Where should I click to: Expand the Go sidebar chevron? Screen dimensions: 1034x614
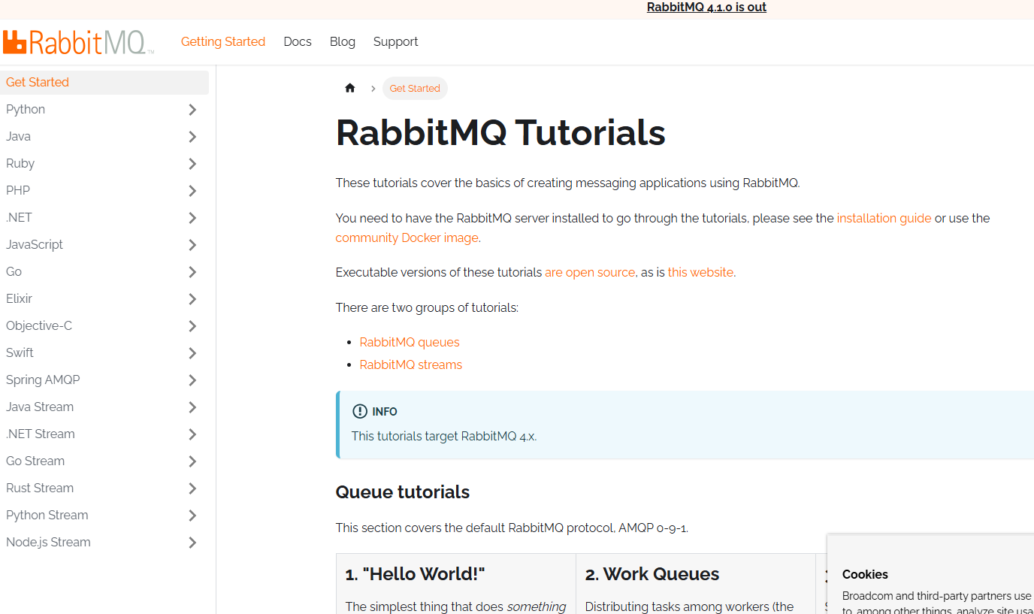(192, 272)
